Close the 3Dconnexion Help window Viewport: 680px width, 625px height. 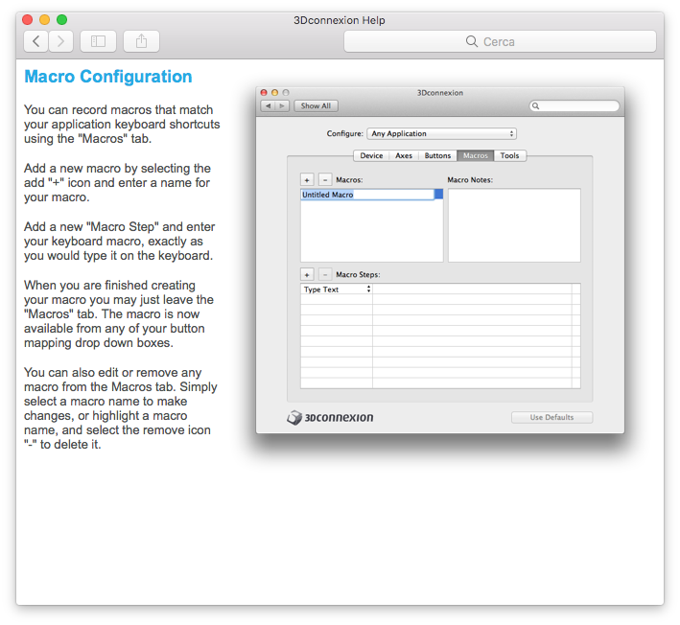click(27, 19)
